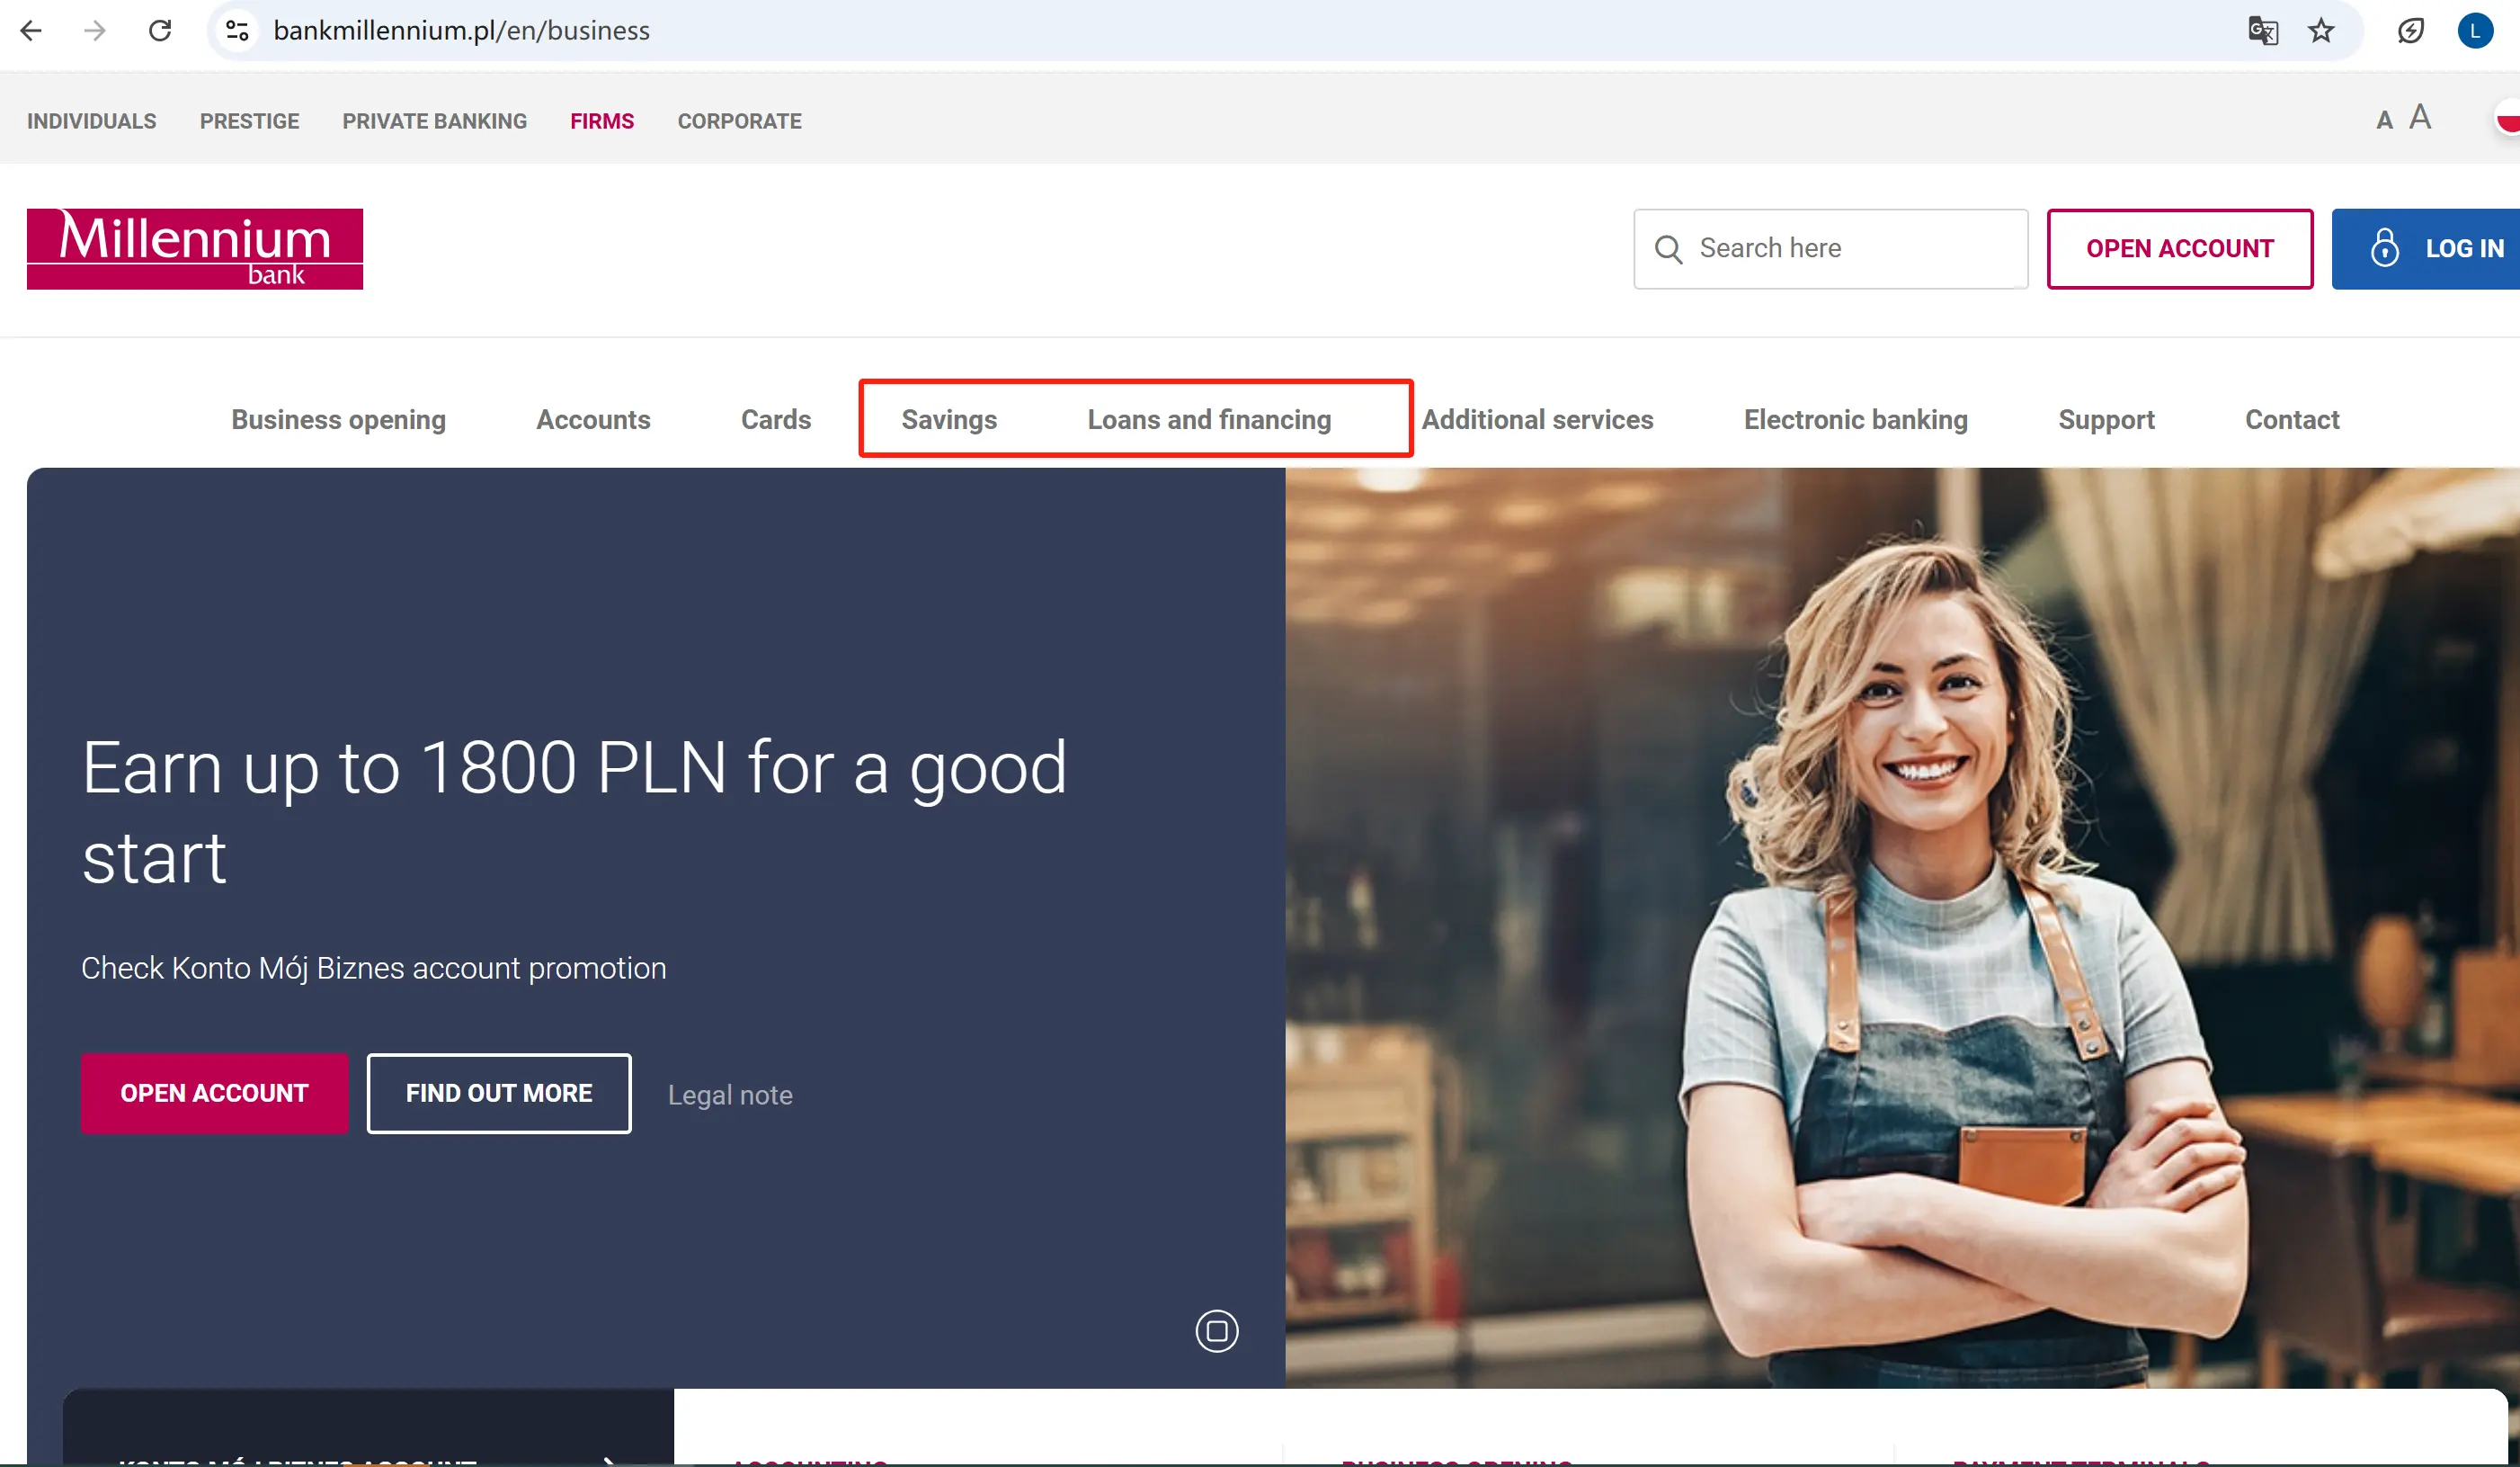Expand the Electronic banking menu
This screenshot has height=1467, width=2520.
click(1855, 419)
